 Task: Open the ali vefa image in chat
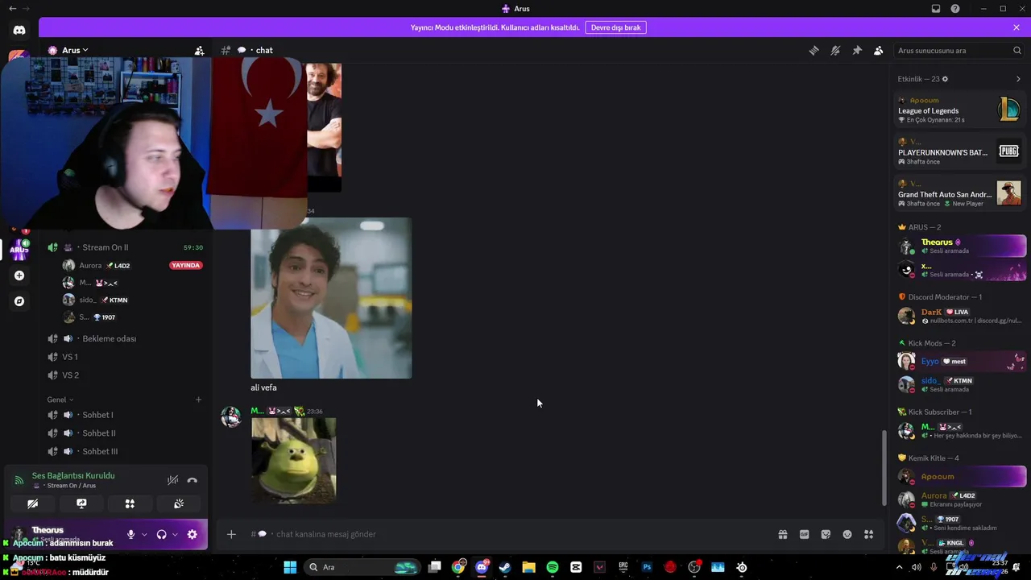coord(331,298)
